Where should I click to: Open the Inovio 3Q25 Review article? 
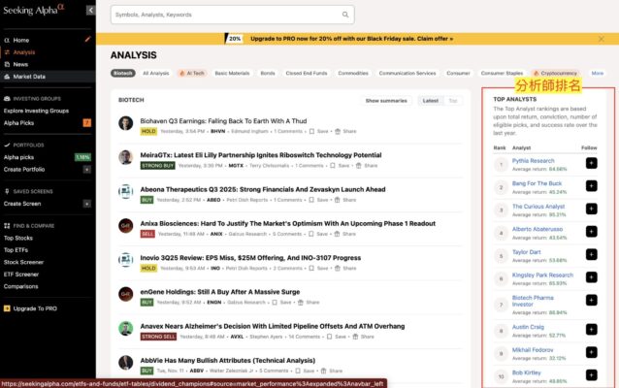tap(250, 258)
